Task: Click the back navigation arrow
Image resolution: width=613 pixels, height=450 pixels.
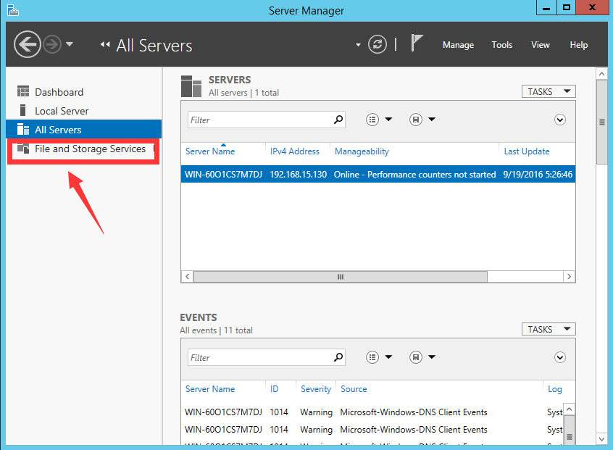Action: click(28, 44)
